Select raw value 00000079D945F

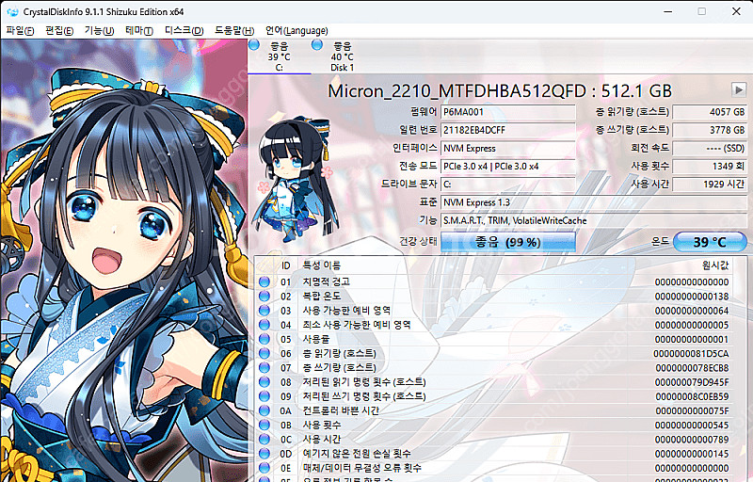pos(692,382)
